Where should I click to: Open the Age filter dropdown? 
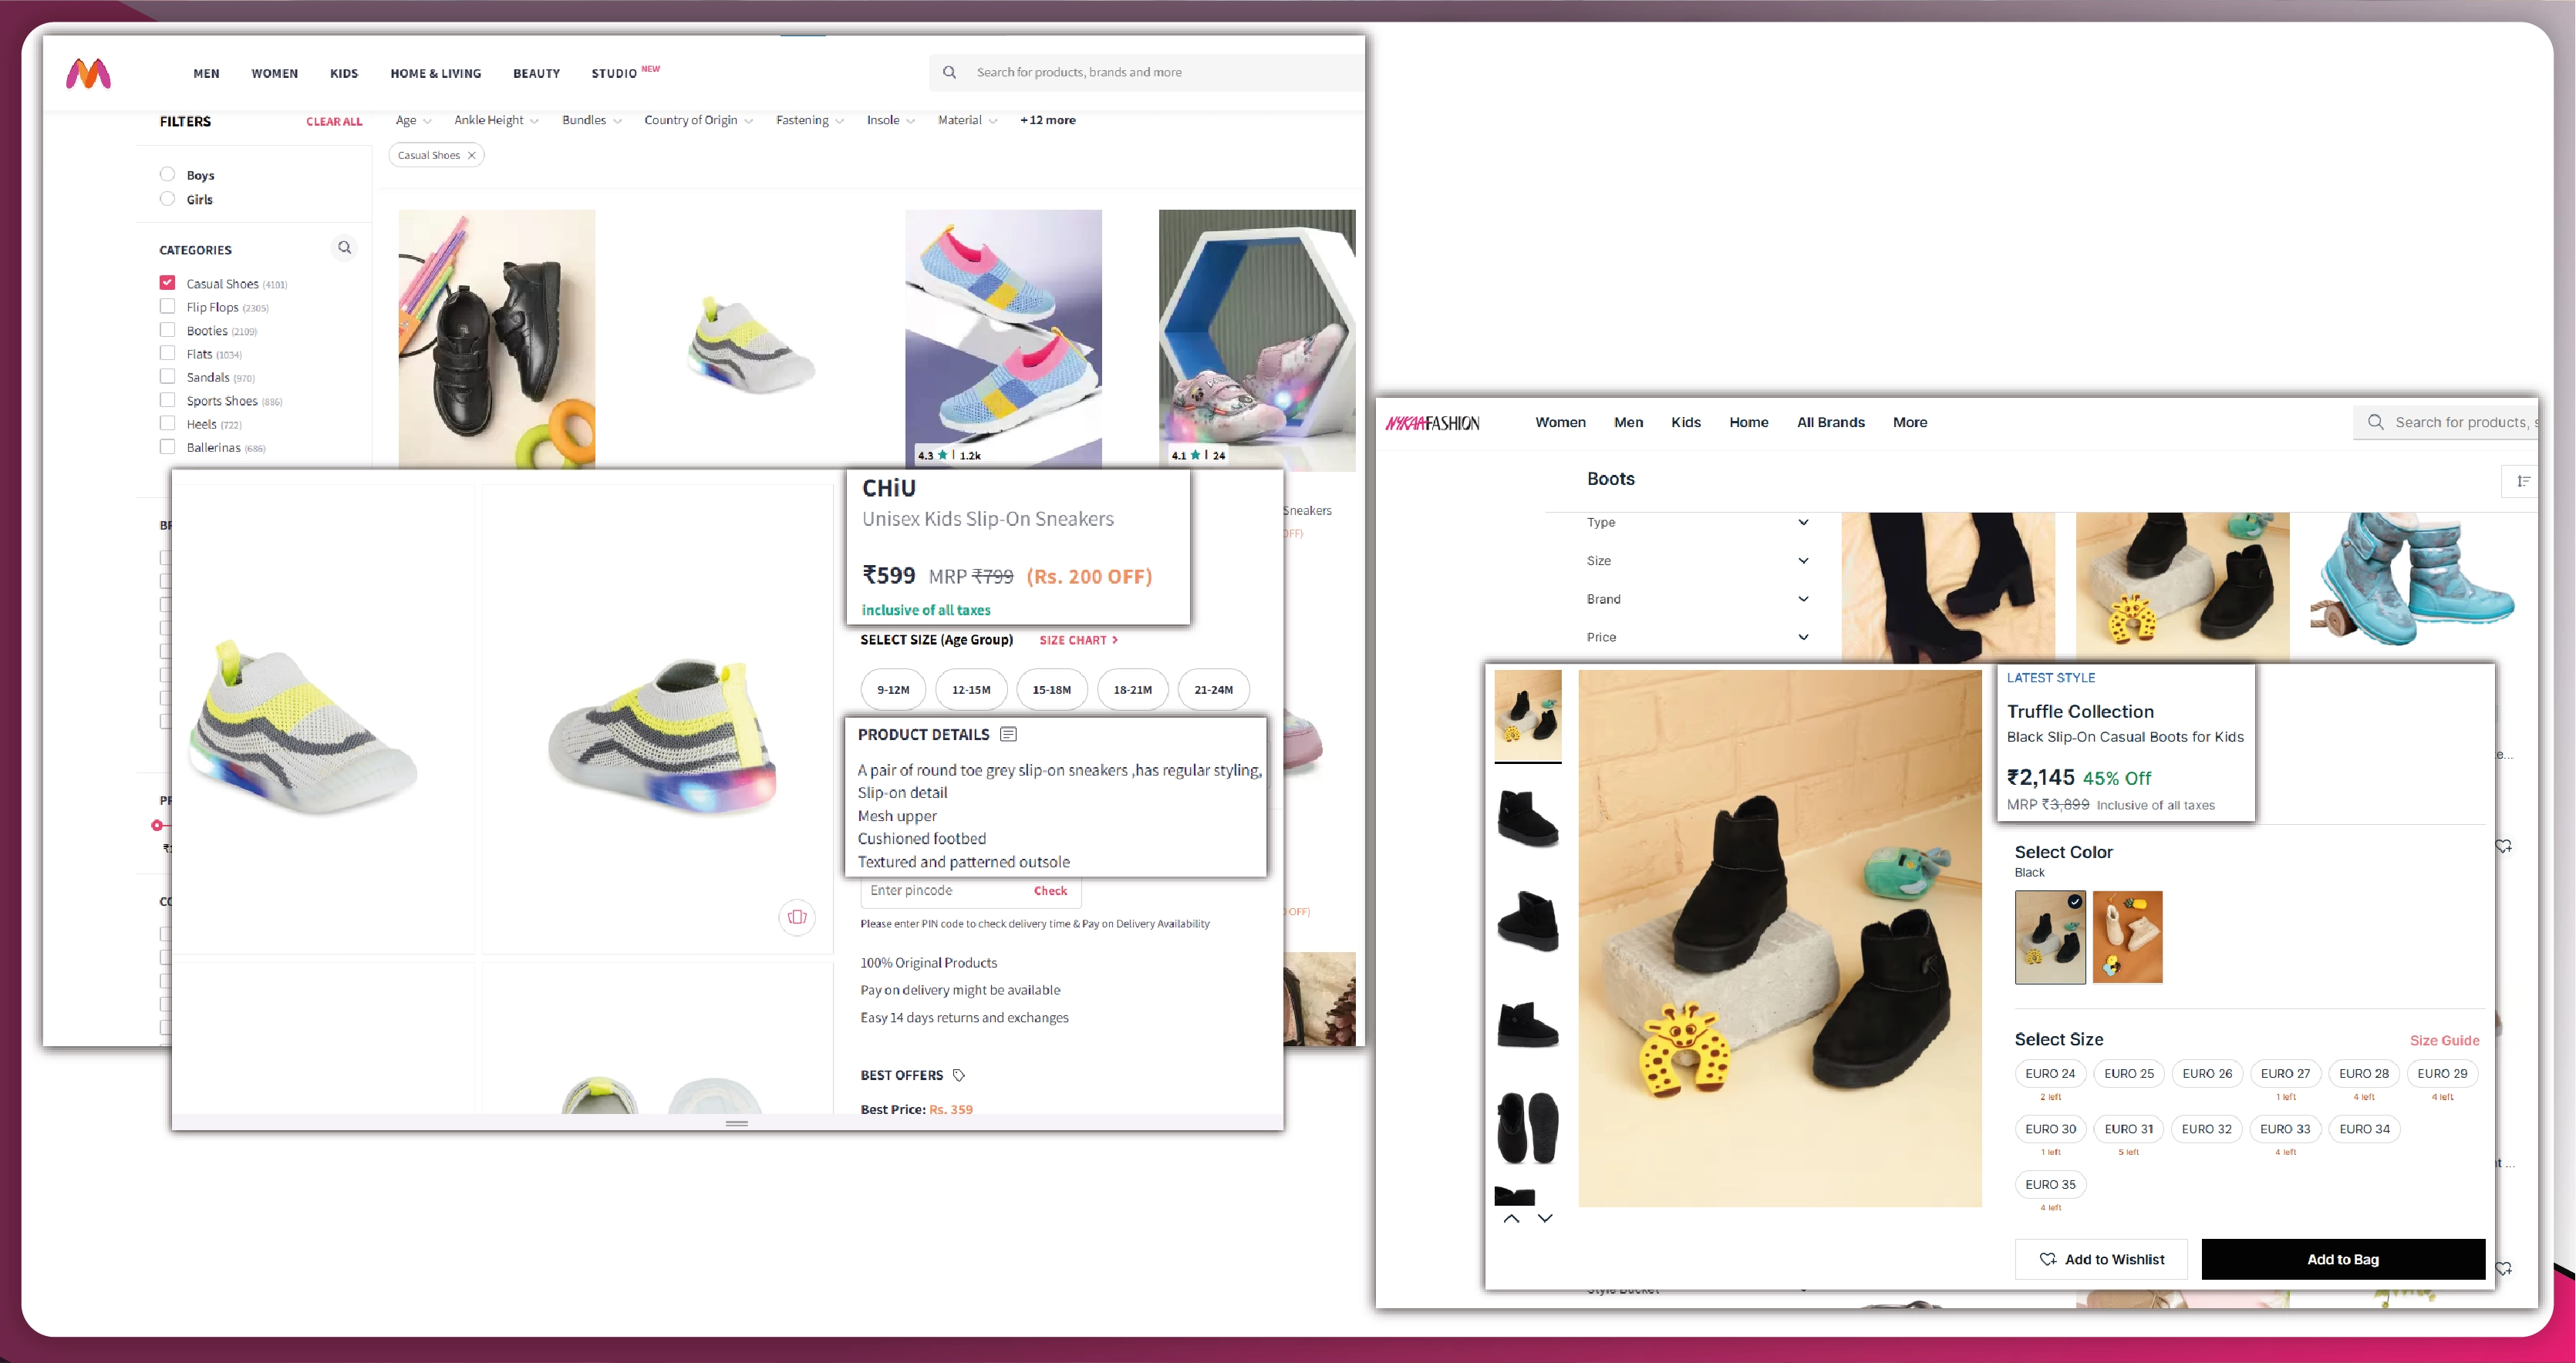coord(413,120)
